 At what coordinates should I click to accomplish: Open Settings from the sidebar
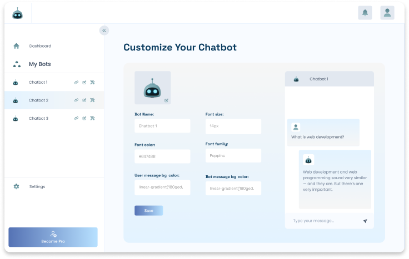(37, 186)
